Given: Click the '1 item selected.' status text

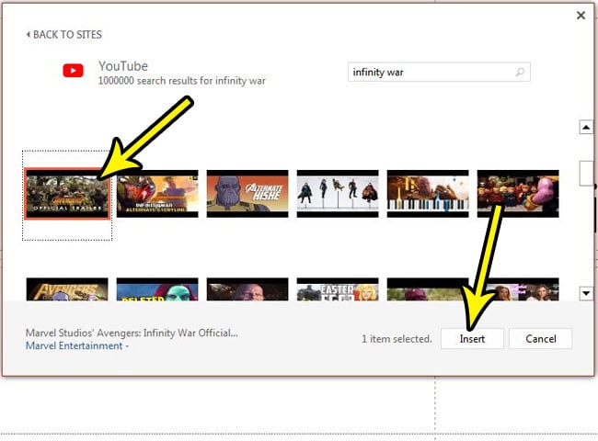Looking at the screenshot, I should pyautogui.click(x=397, y=338).
